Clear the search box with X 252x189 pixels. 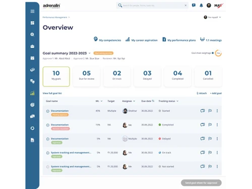[185, 6]
